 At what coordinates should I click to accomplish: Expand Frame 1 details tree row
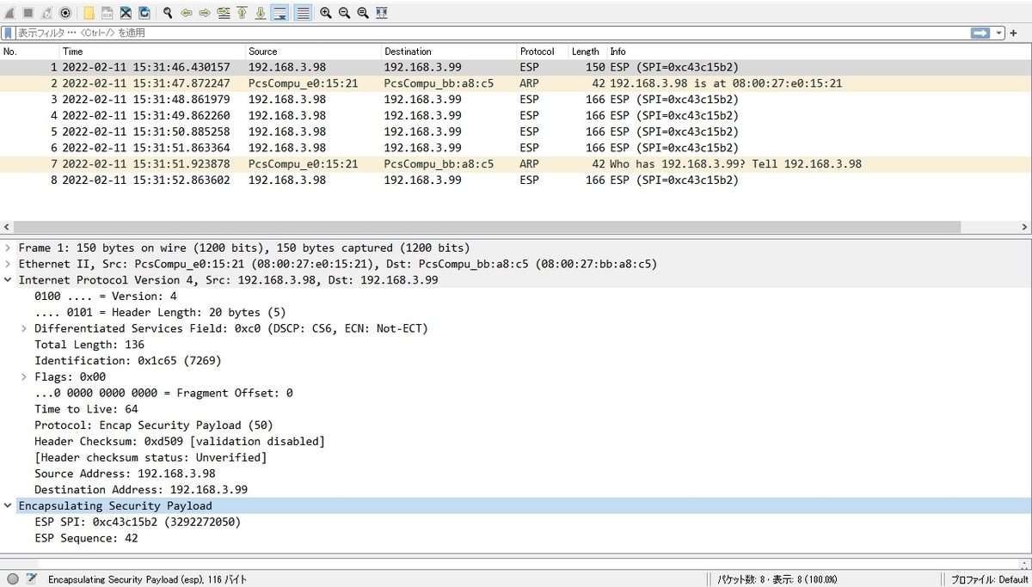pyautogui.click(x=9, y=248)
